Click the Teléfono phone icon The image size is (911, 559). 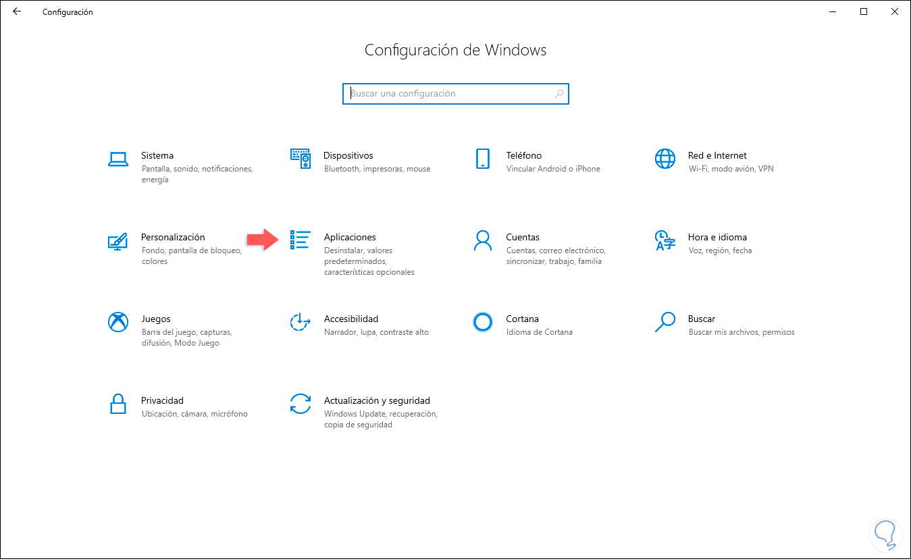(x=482, y=159)
